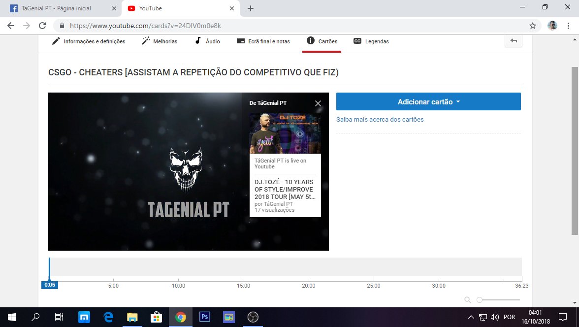Click the 17 visualizações view count
This screenshot has width=579, height=327.
274,210
